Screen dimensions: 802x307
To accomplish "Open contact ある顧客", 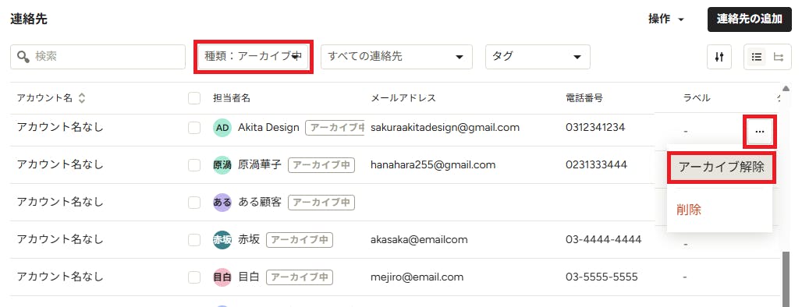I will click(260, 203).
